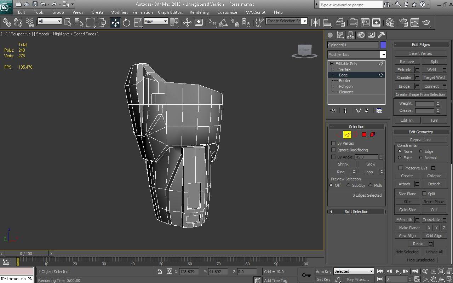Viewport: 453px width, 283px height.
Task: Enable Preserve UVs checkbox
Action: (401, 168)
